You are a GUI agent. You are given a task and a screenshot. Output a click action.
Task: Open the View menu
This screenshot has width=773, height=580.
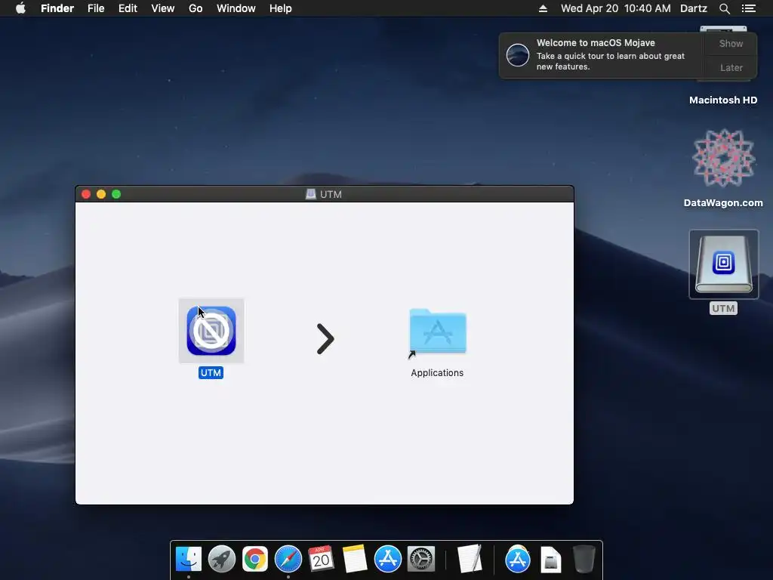[163, 8]
